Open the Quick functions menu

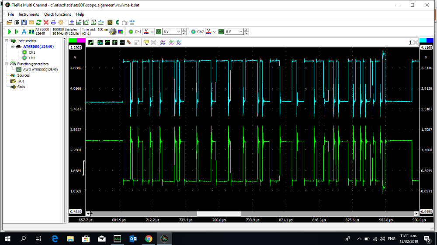pyautogui.click(x=57, y=14)
